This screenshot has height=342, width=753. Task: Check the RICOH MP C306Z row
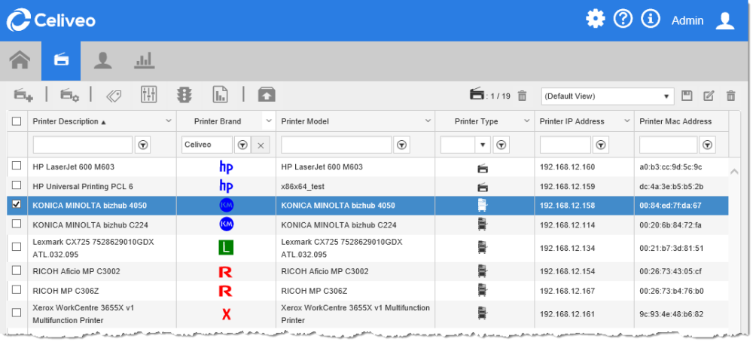(x=17, y=289)
